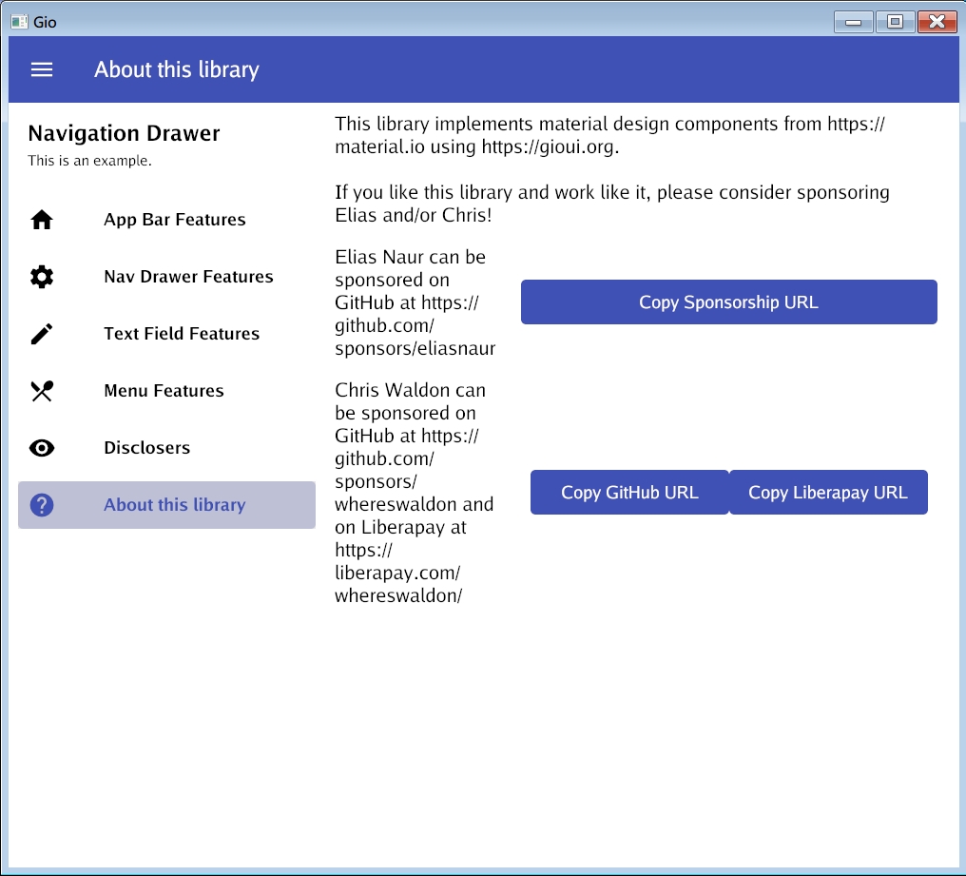
Task: Click the hamburger menu icon
Action: (42, 69)
